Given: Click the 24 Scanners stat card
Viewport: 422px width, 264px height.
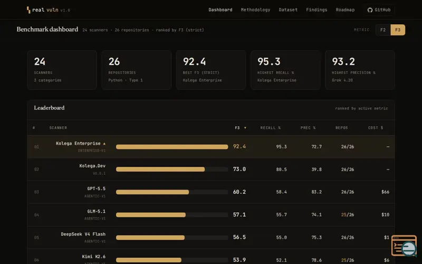Looking at the screenshot, I should pyautogui.click(x=62, y=70).
